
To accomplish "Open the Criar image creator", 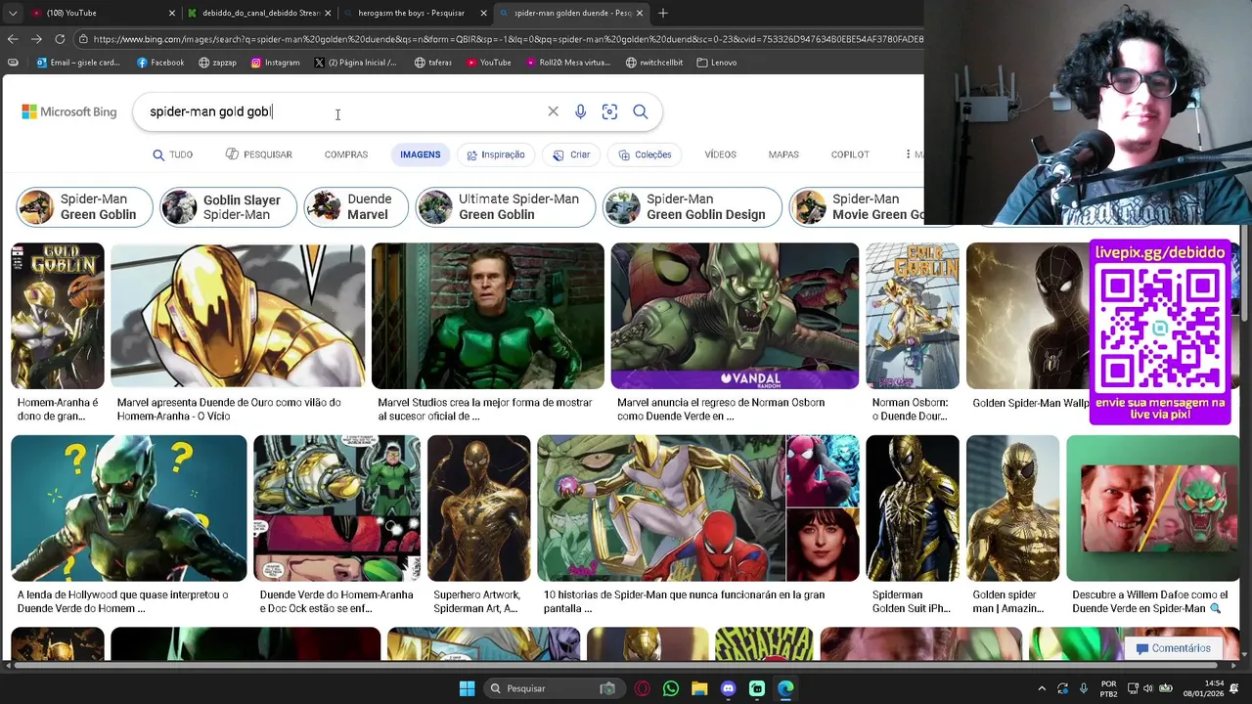I will tap(571, 154).
